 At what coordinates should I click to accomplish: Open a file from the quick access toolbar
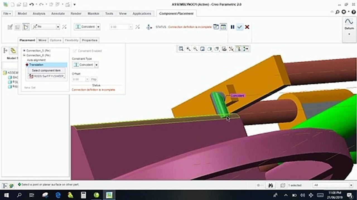pos(19,4)
